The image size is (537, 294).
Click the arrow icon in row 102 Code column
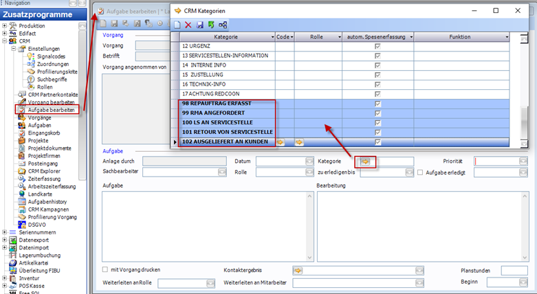[x=281, y=142]
